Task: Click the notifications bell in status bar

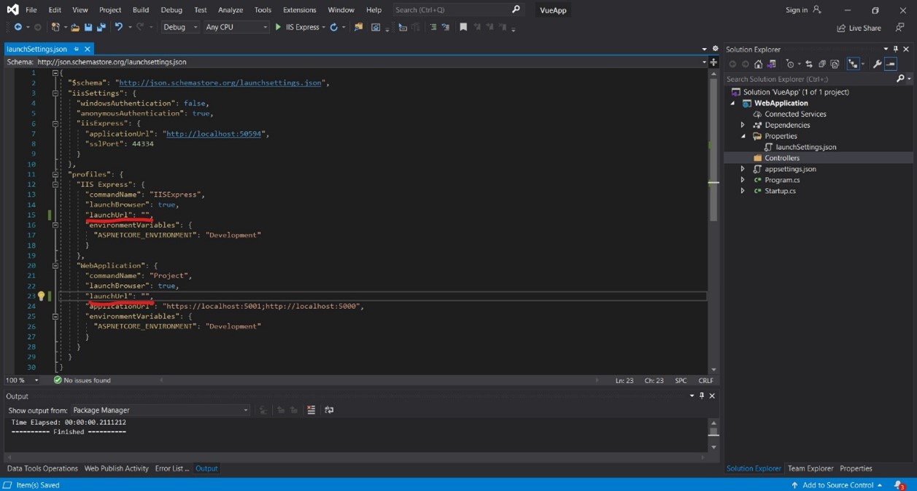Action: click(899, 484)
